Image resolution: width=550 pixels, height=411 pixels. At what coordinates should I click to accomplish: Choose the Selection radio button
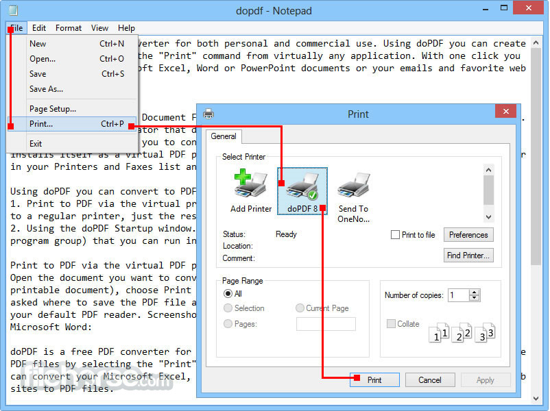click(228, 308)
